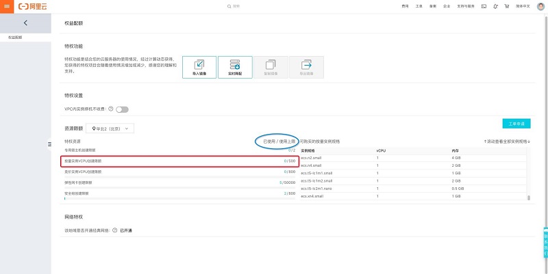
Task: Collapse the sidebar with the handle
Action: pyautogui.click(x=49, y=144)
